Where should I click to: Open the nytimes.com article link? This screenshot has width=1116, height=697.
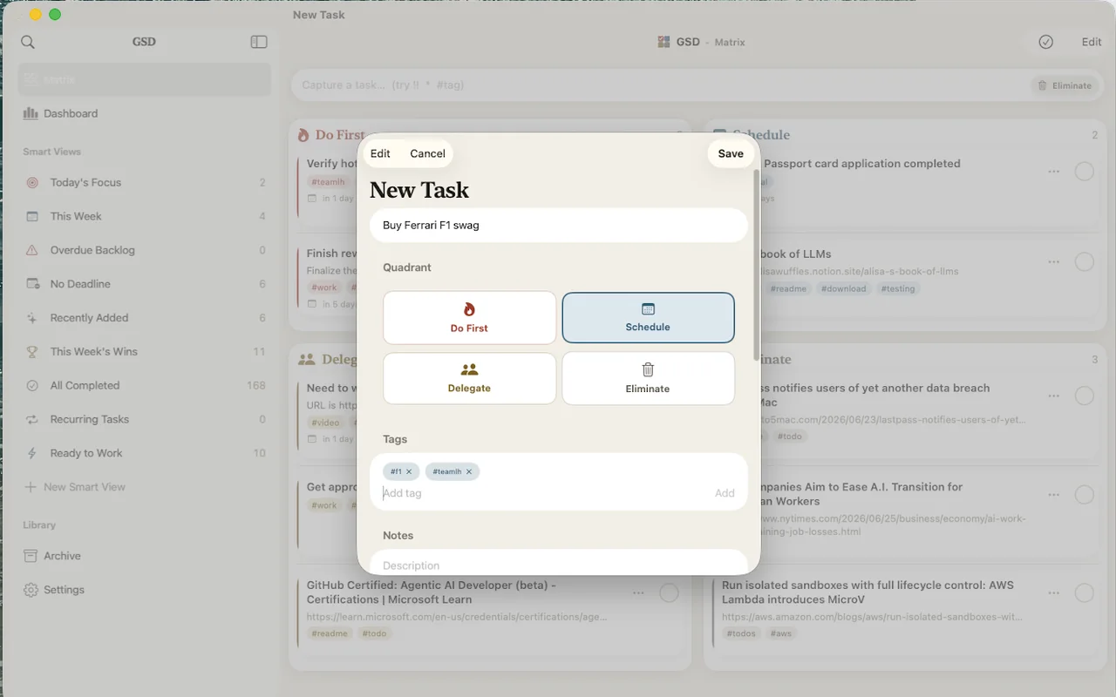(889, 524)
